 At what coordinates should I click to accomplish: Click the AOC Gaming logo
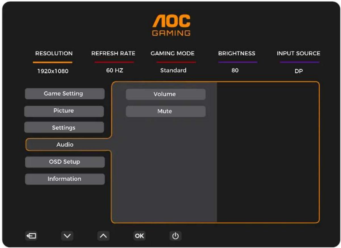pyautogui.click(x=171, y=25)
